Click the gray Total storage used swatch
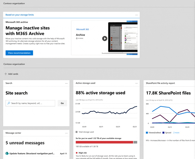This screenshot has height=159, width=195. (x=76, y=132)
